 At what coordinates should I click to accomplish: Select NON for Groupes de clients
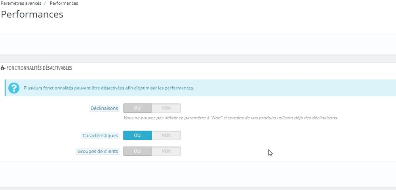pyautogui.click(x=166, y=151)
